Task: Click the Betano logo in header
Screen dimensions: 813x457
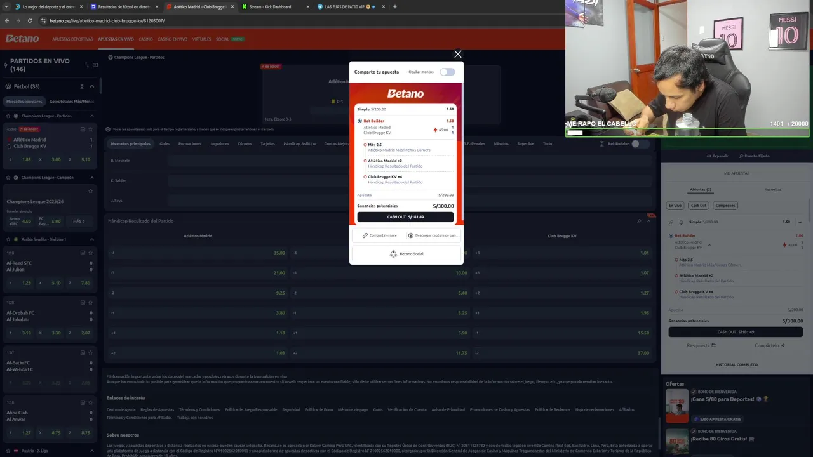Action: [22, 39]
